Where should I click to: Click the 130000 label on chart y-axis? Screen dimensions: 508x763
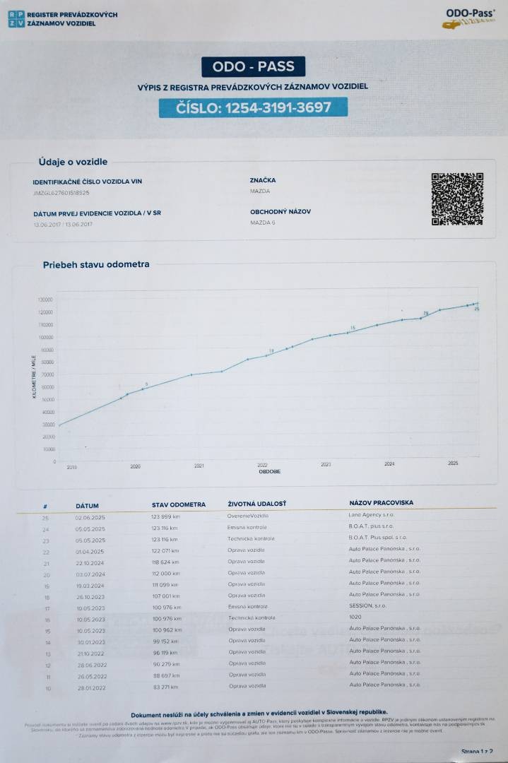(45, 300)
